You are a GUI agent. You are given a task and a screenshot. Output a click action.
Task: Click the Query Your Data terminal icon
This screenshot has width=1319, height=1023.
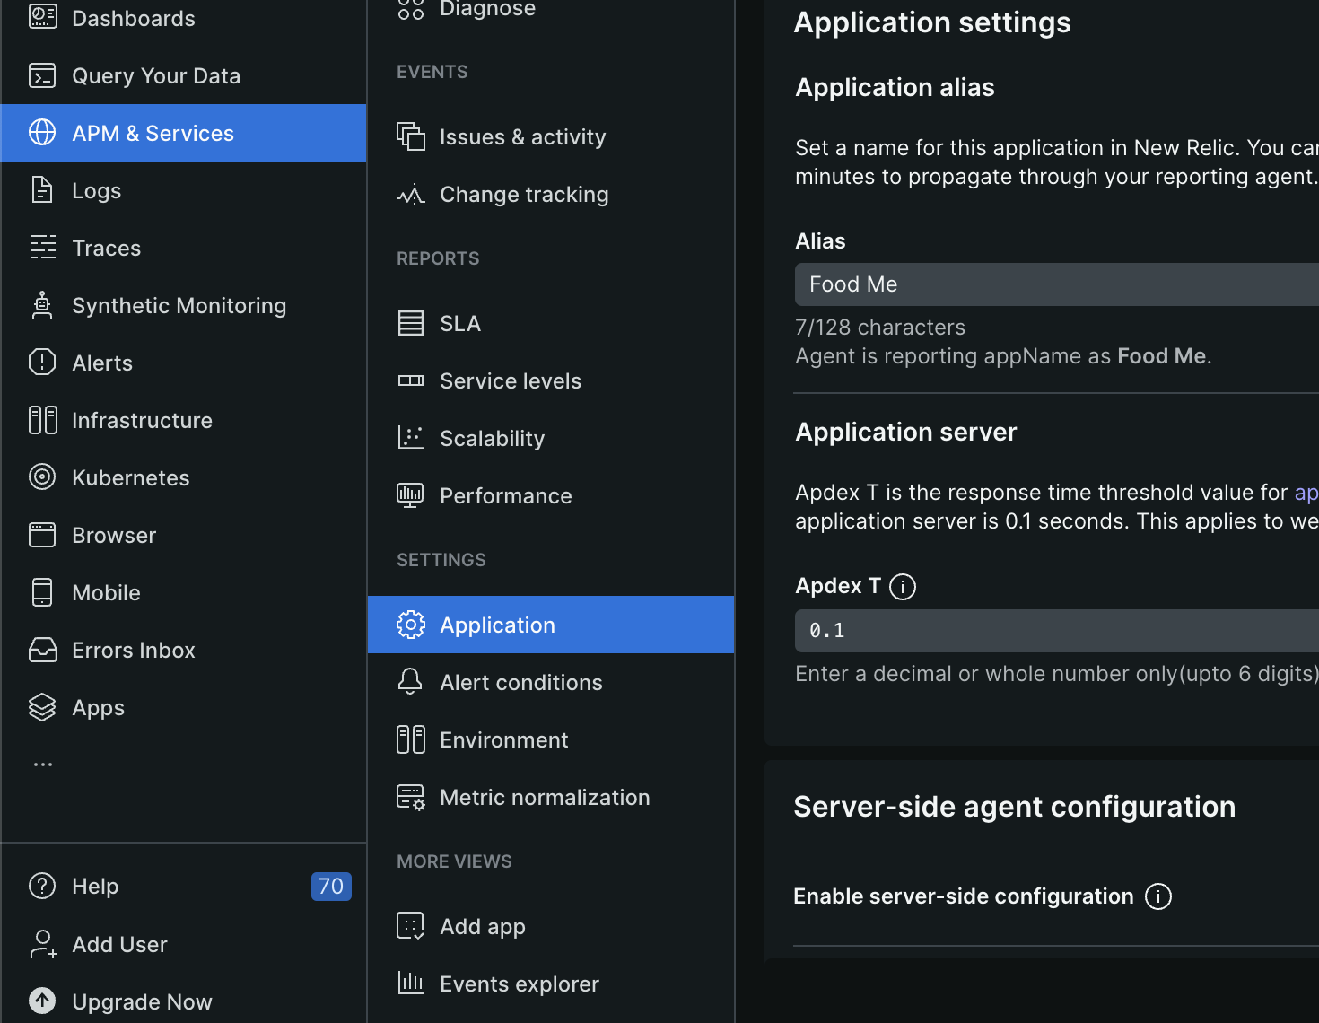pyautogui.click(x=42, y=75)
